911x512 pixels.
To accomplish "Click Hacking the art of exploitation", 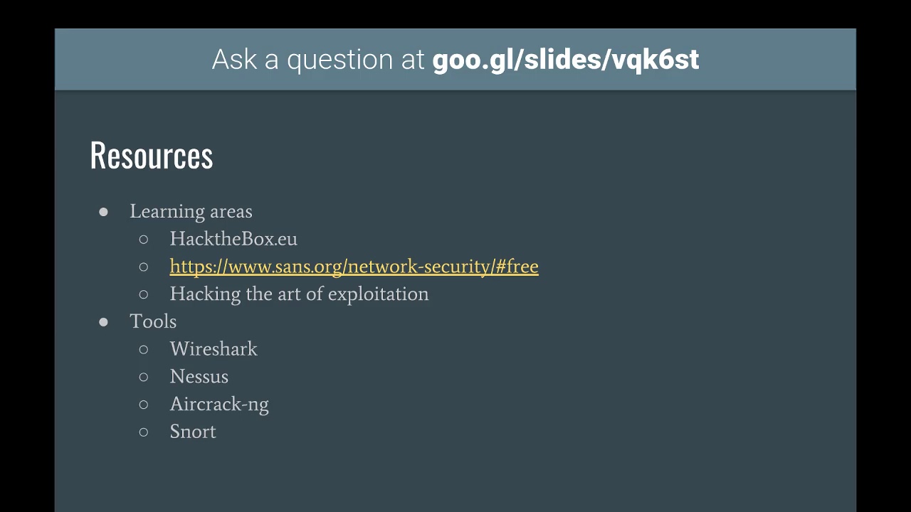I will click(x=299, y=294).
